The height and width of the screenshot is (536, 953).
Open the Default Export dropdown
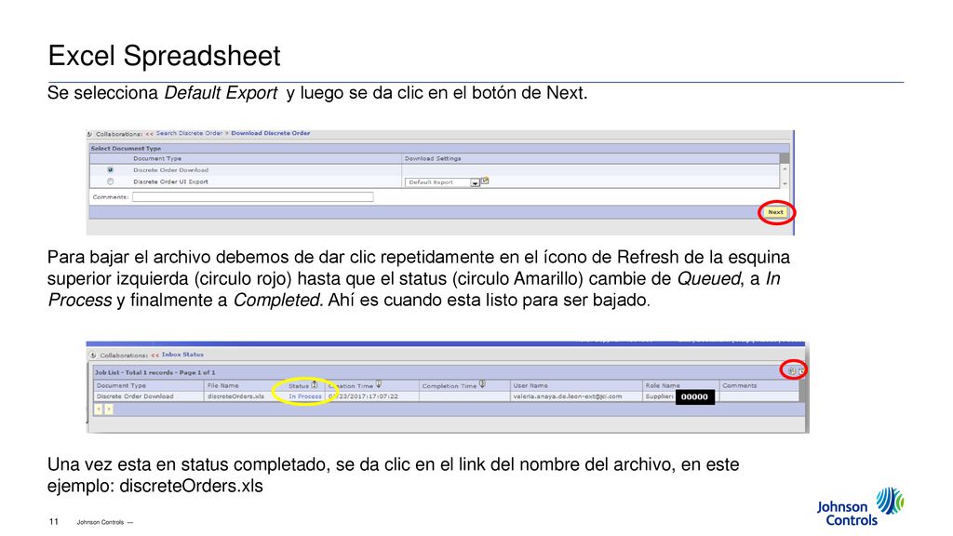442,182
